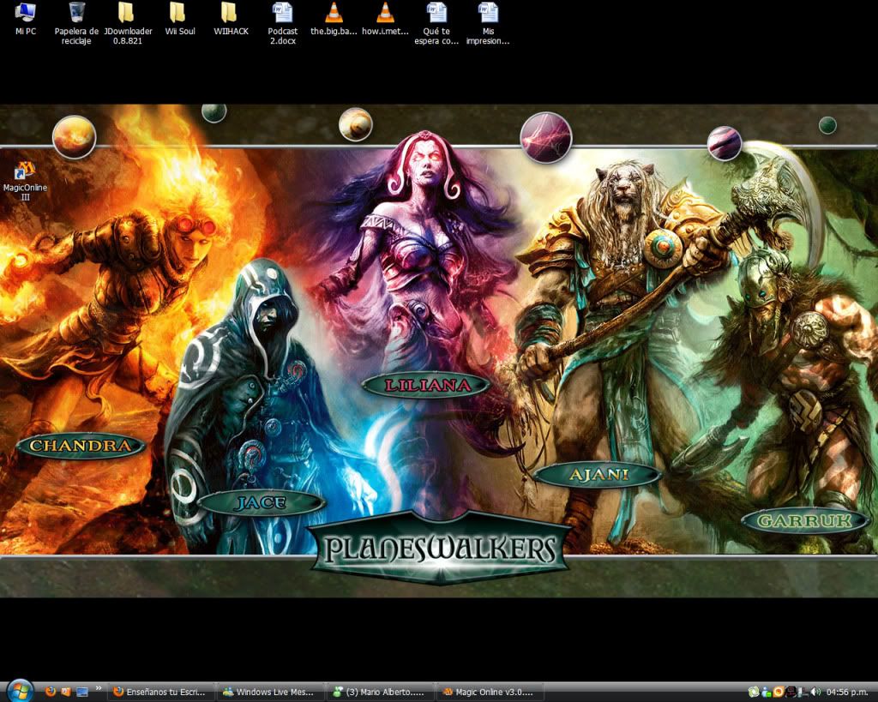878x702 pixels.
Task: Select the Mis impresion... Word document
Action: pos(488,23)
